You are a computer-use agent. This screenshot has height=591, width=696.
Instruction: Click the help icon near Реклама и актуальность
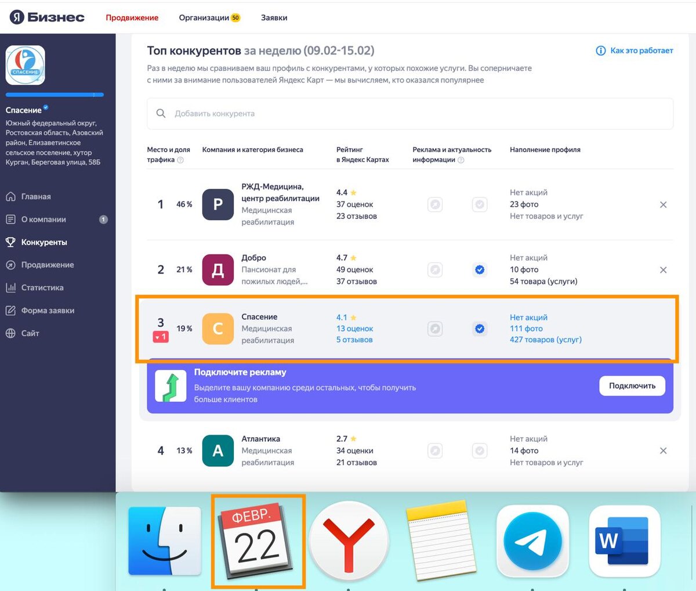click(461, 160)
